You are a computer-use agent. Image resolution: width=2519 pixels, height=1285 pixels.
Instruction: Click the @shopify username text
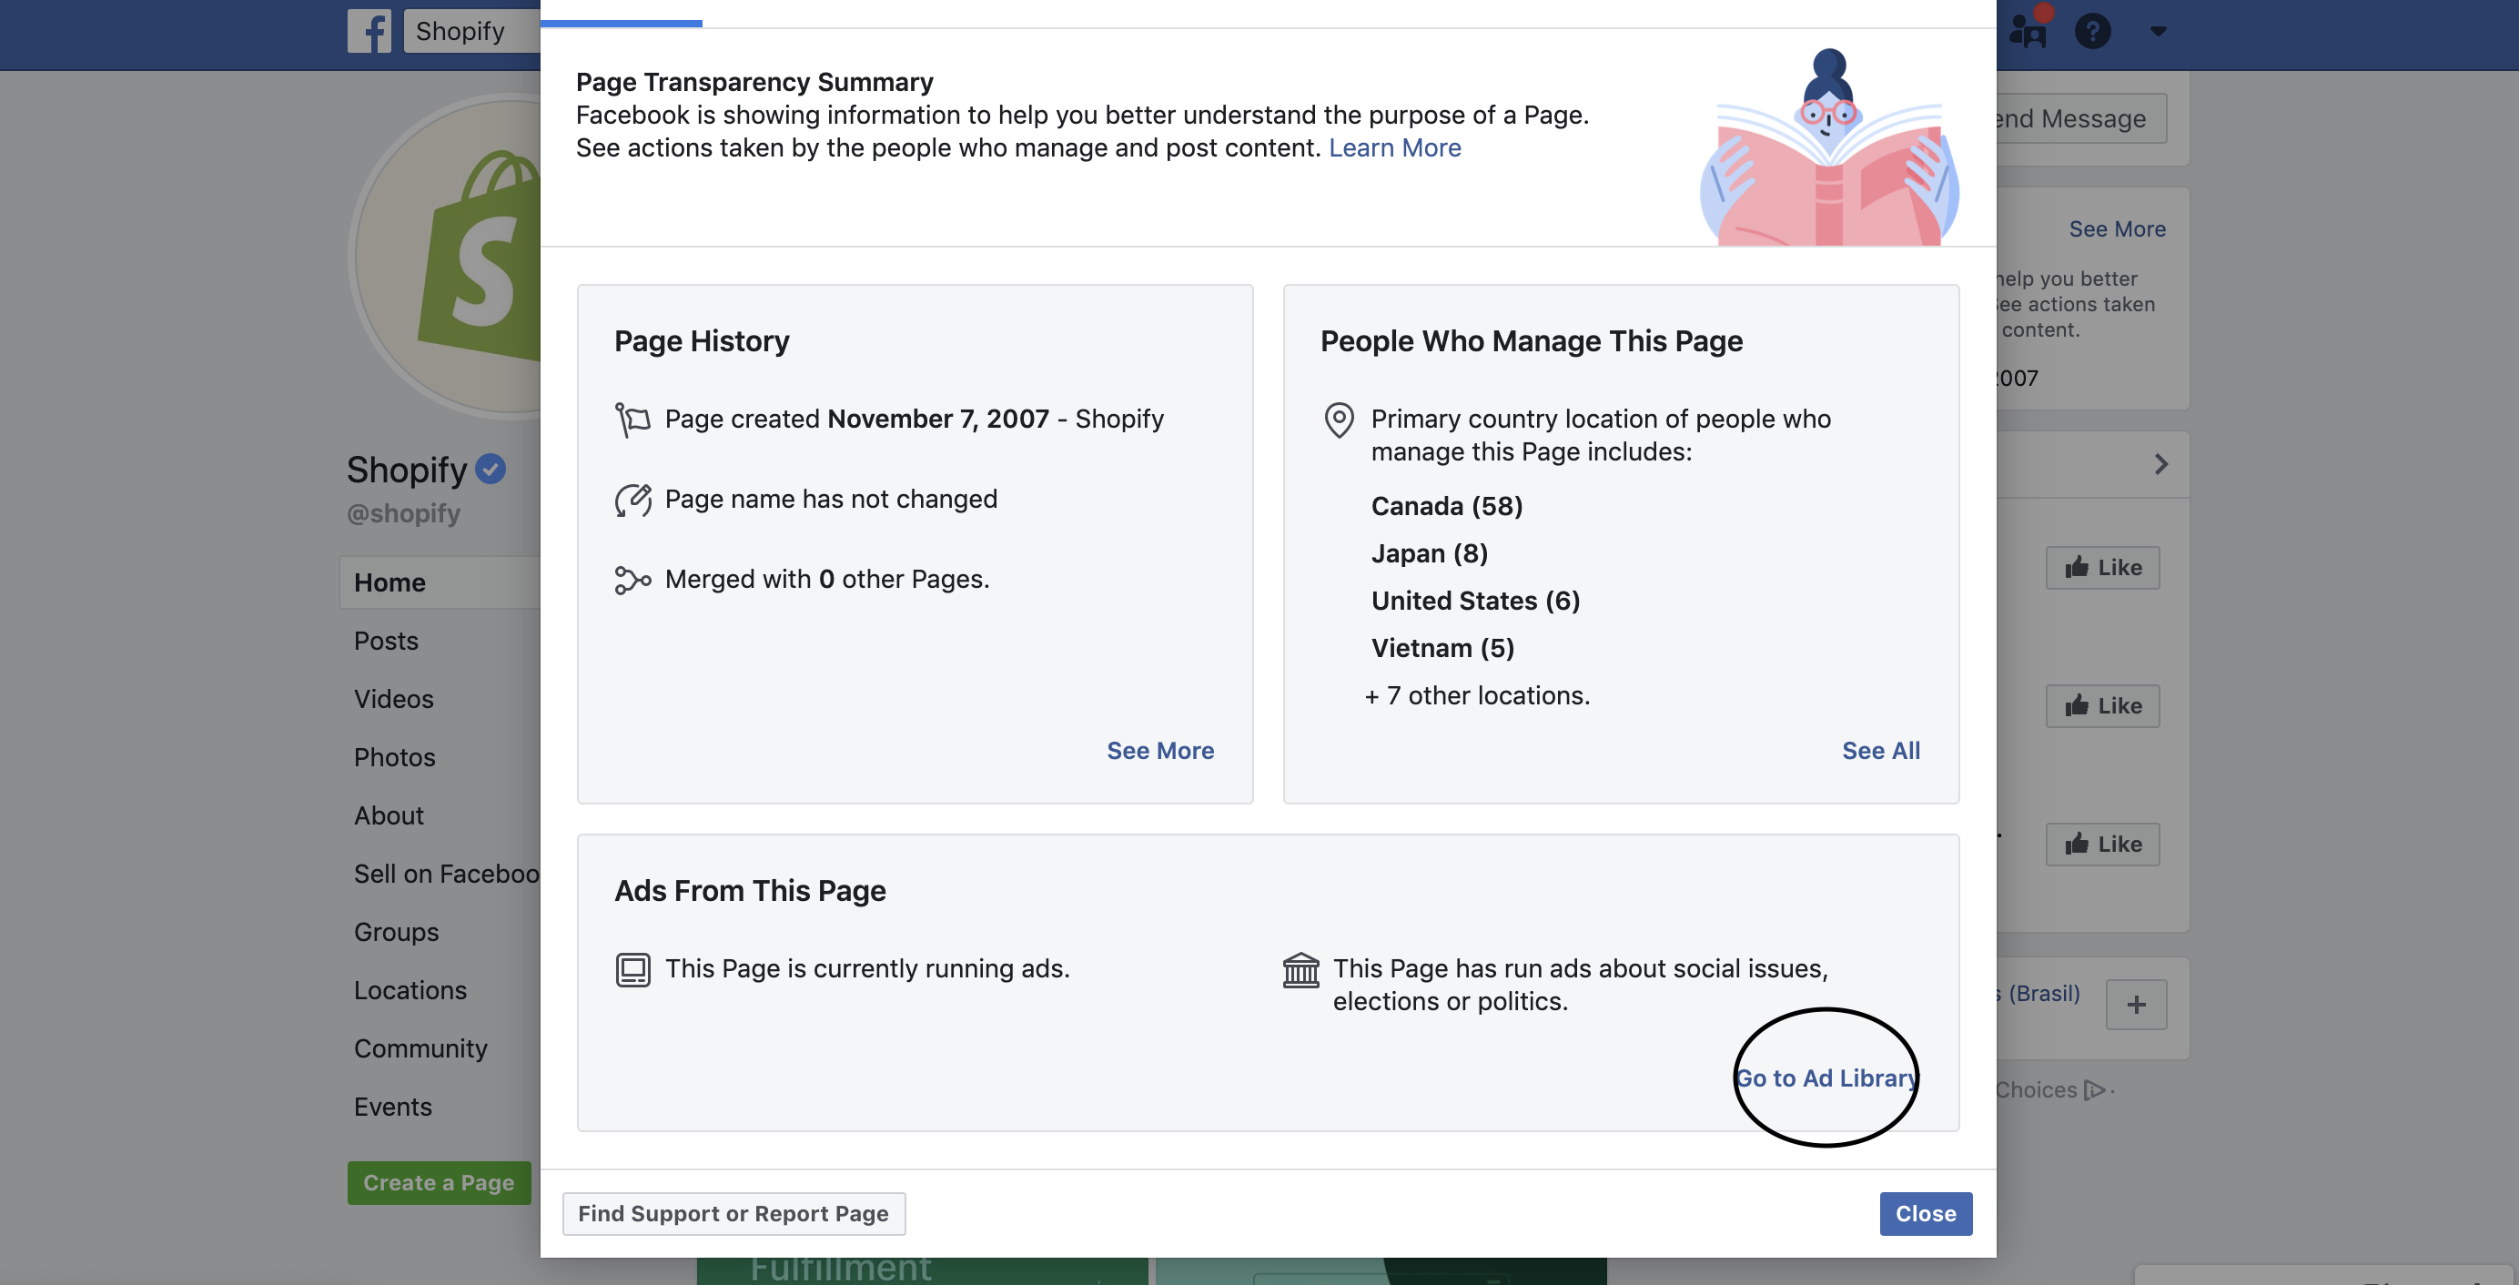[x=403, y=512]
